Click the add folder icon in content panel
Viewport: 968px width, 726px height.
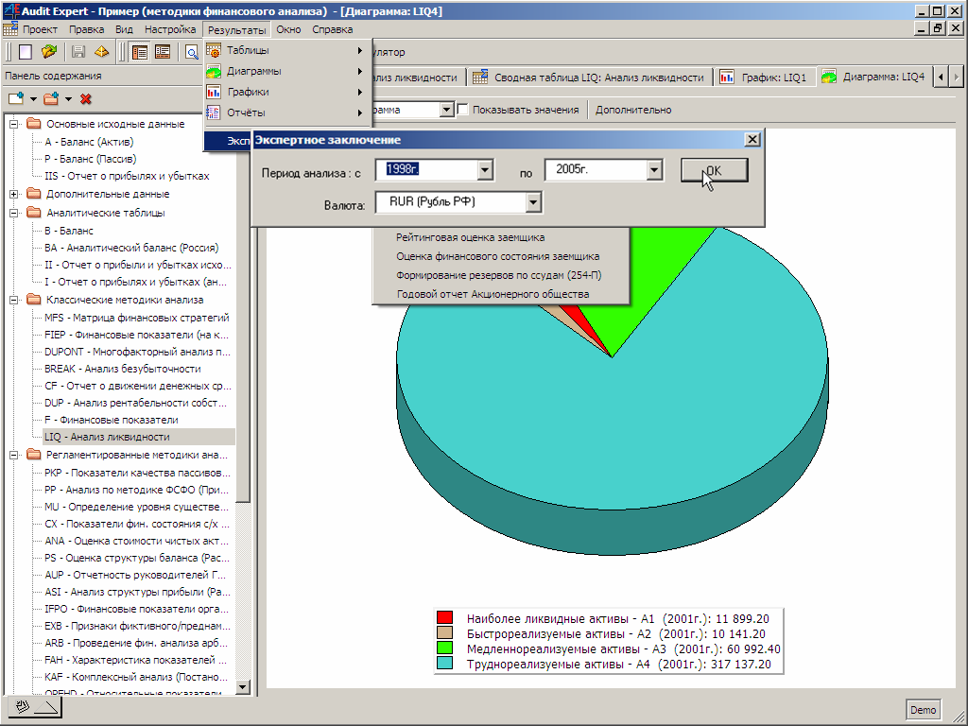(51, 98)
